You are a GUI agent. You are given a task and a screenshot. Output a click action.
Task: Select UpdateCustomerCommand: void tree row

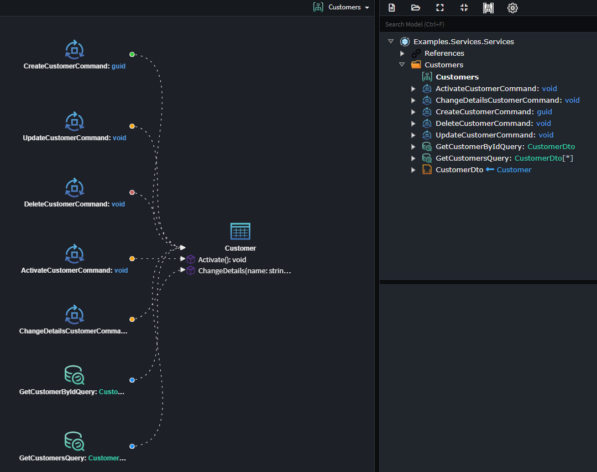[x=495, y=135]
